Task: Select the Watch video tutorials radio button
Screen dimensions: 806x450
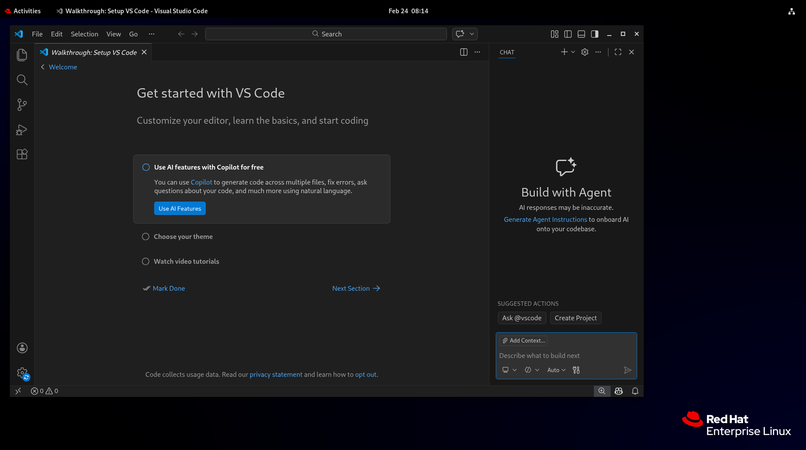Action: (x=145, y=261)
